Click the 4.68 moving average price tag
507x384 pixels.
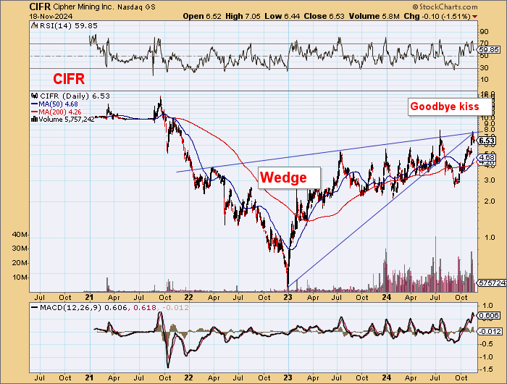coord(486,157)
